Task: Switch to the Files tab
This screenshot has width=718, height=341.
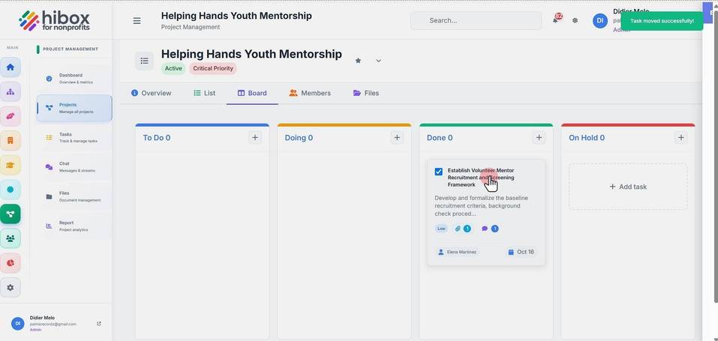Action: 366,93
